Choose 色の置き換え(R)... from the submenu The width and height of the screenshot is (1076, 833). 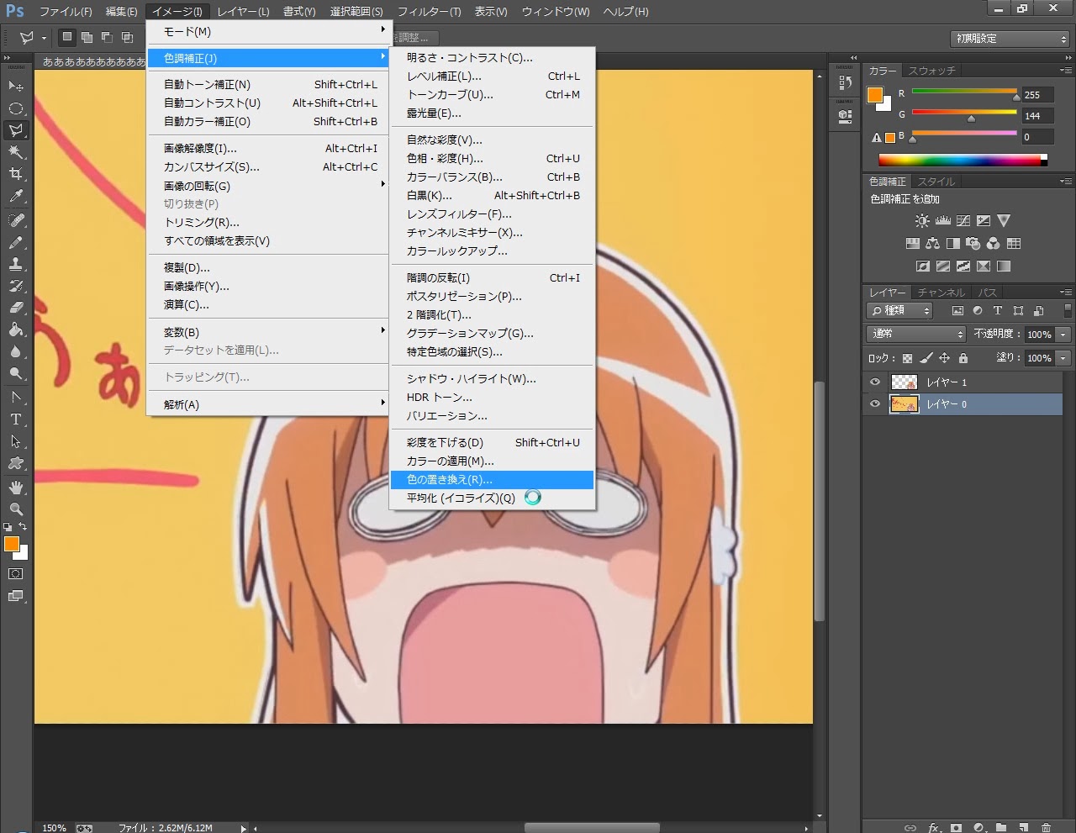493,480
